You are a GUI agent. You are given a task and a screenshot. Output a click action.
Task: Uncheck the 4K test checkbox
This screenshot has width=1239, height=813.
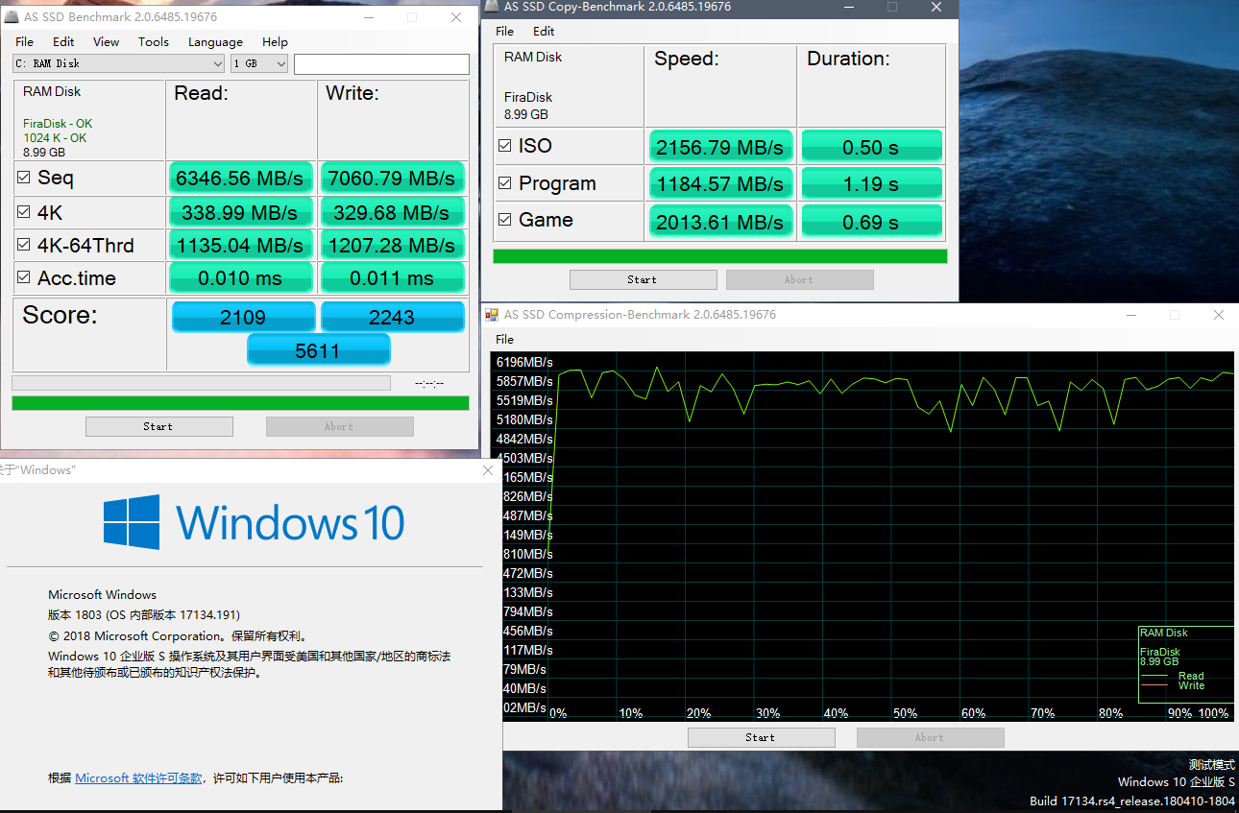(x=24, y=212)
